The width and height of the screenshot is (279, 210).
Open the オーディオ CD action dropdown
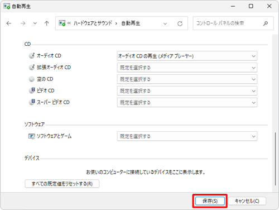click(x=187, y=56)
